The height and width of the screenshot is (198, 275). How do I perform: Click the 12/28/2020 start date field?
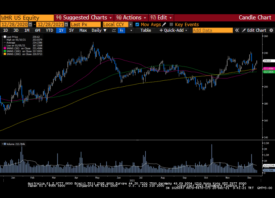click(14, 24)
